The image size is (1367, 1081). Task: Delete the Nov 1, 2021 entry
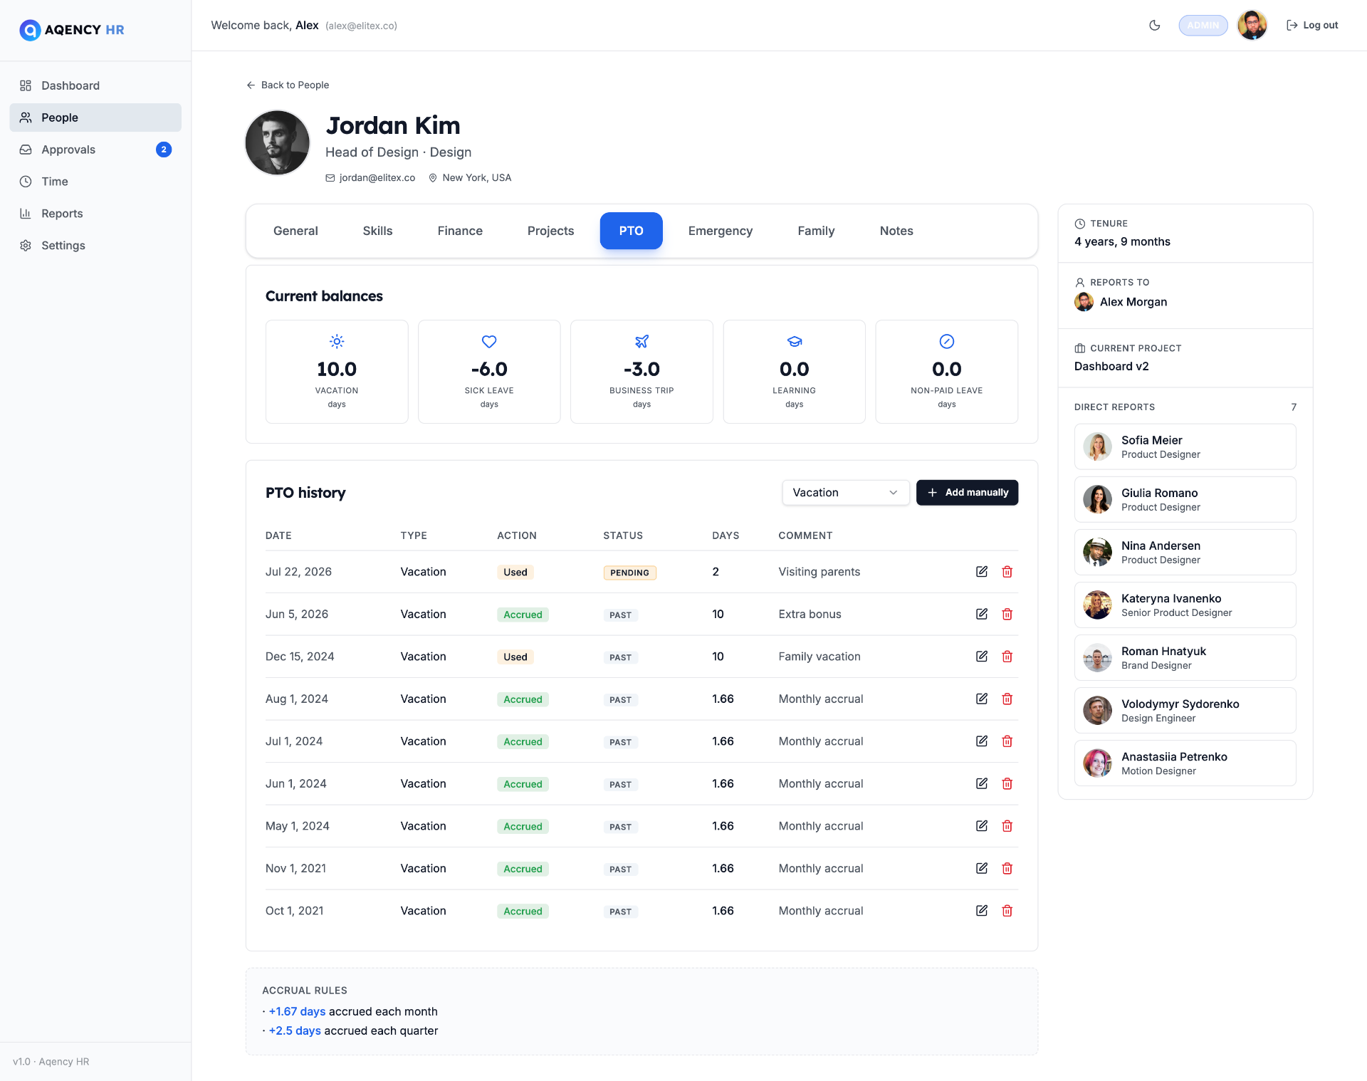click(1007, 868)
